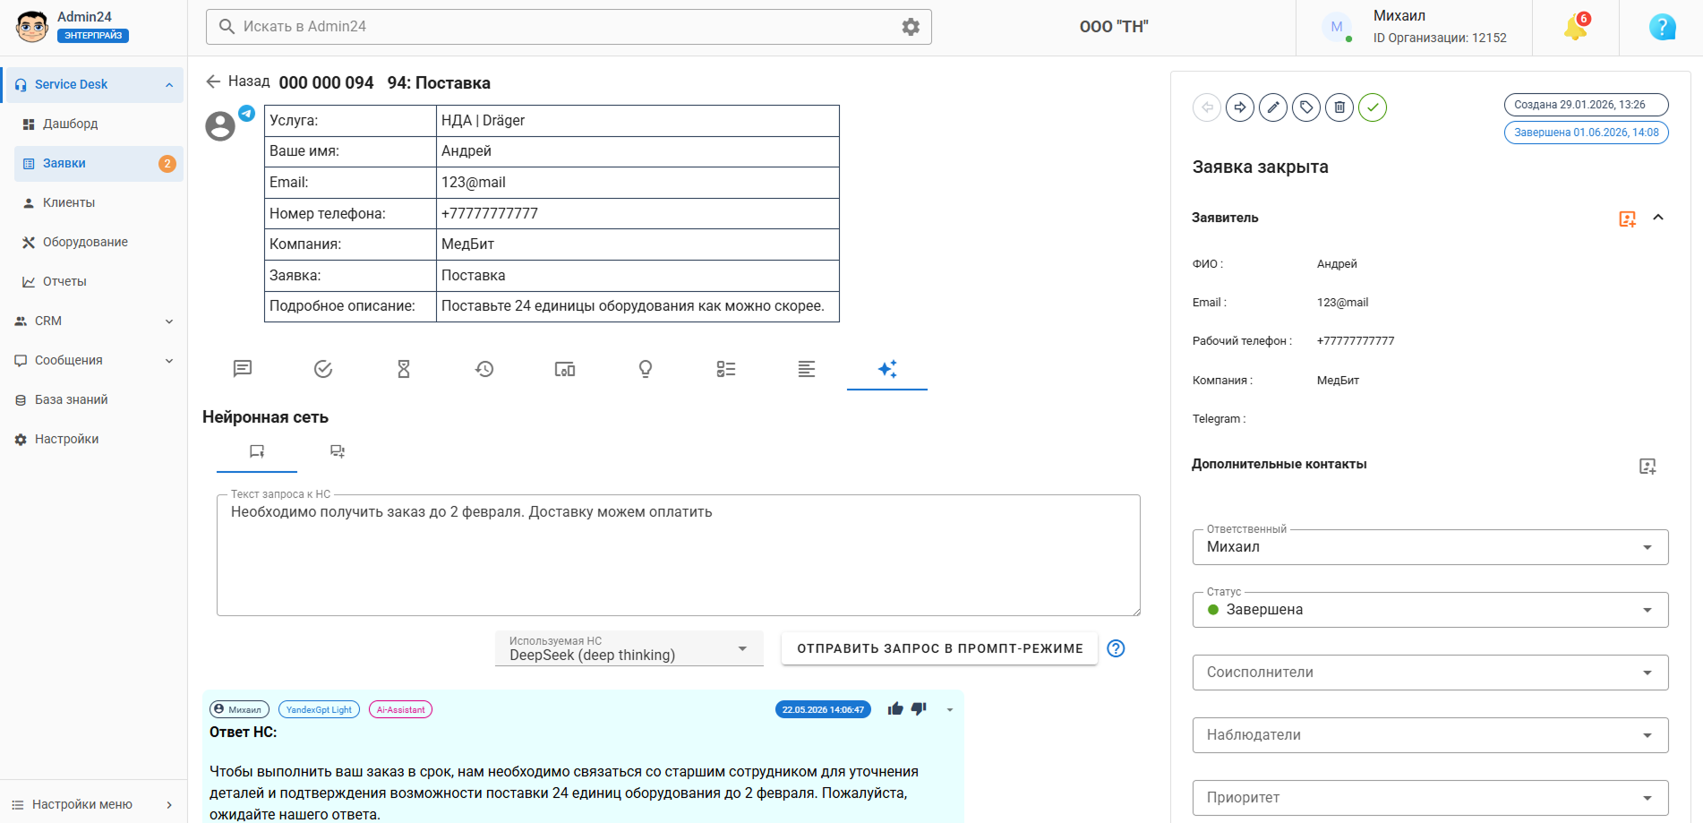Click the tag label icon

pos(1306,107)
